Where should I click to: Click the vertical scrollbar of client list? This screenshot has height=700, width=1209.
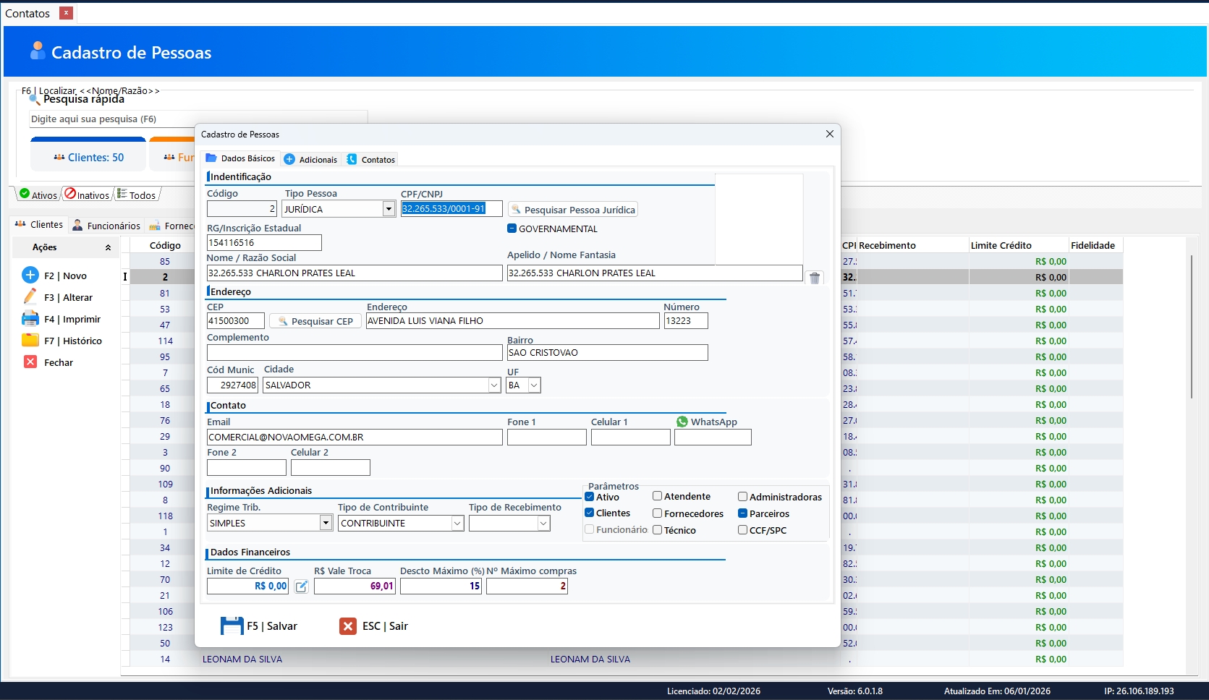[1191, 325]
